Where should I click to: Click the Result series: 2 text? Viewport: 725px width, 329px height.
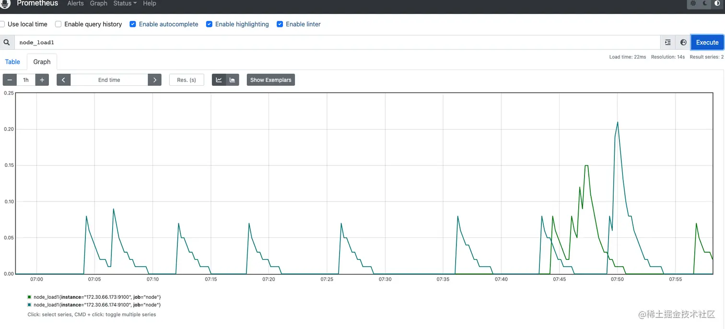point(707,57)
